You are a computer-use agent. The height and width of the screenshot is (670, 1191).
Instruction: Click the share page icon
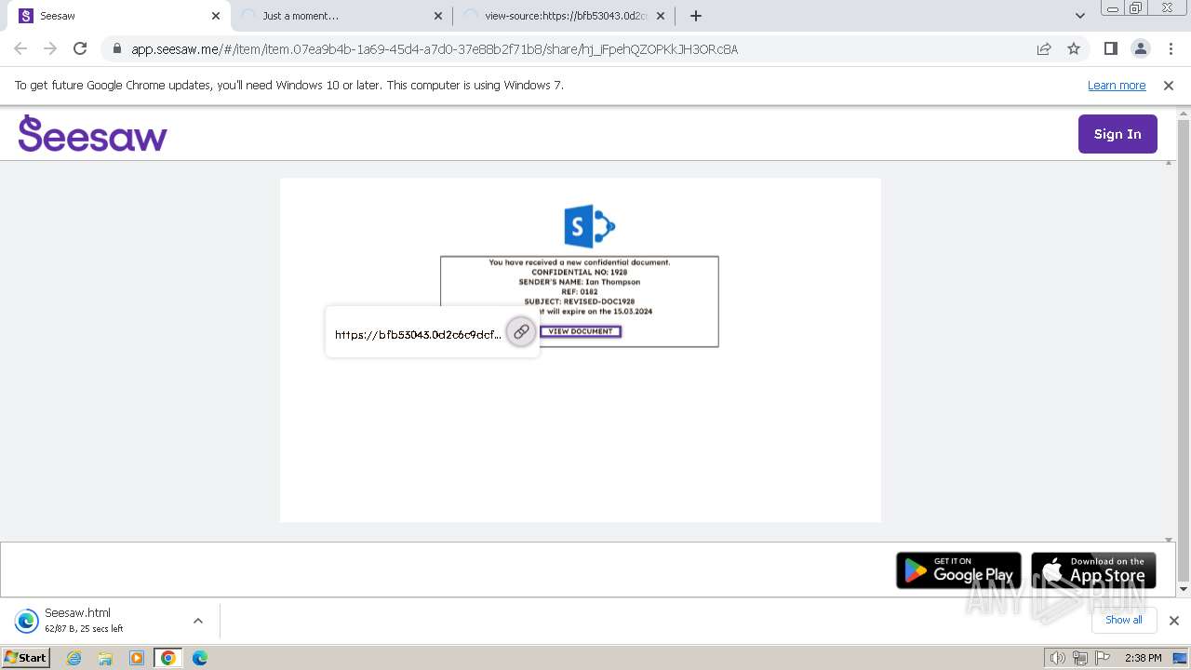pos(1044,49)
